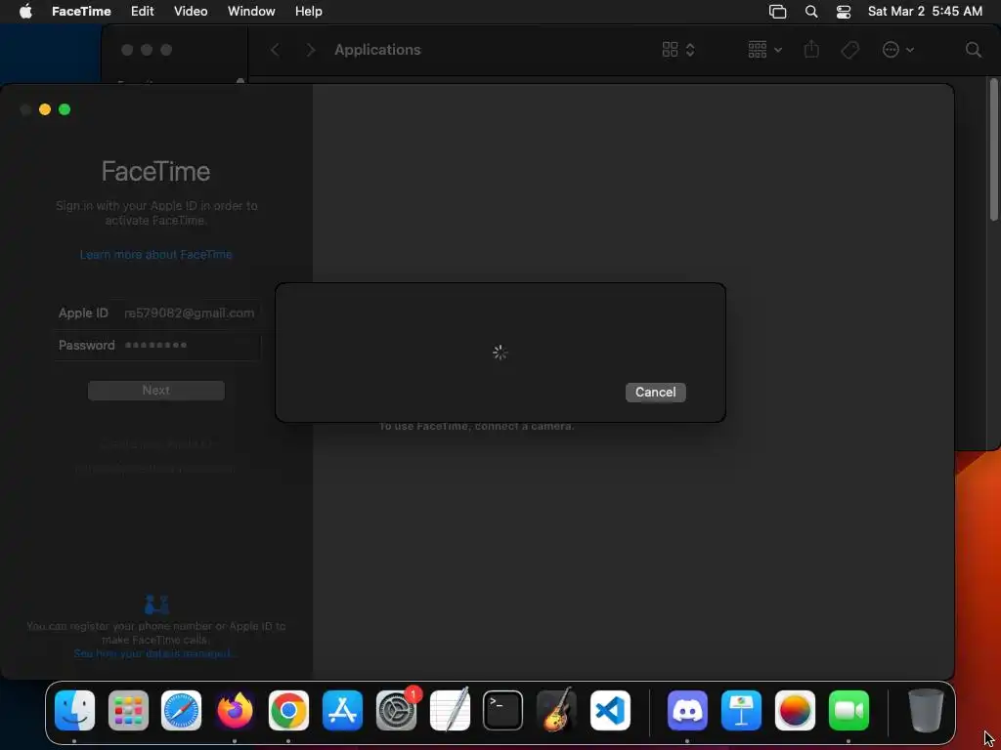1001x750 pixels.
Task: Open the FaceTime app menu
Action: 81,12
